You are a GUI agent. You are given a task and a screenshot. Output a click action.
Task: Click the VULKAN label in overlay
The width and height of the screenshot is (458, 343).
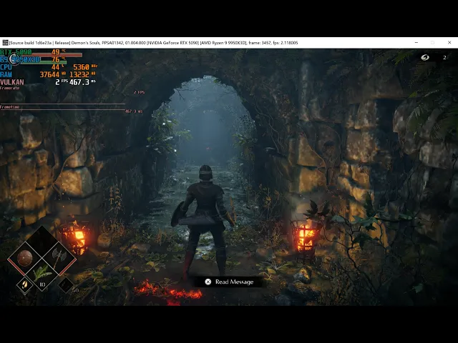click(x=12, y=82)
